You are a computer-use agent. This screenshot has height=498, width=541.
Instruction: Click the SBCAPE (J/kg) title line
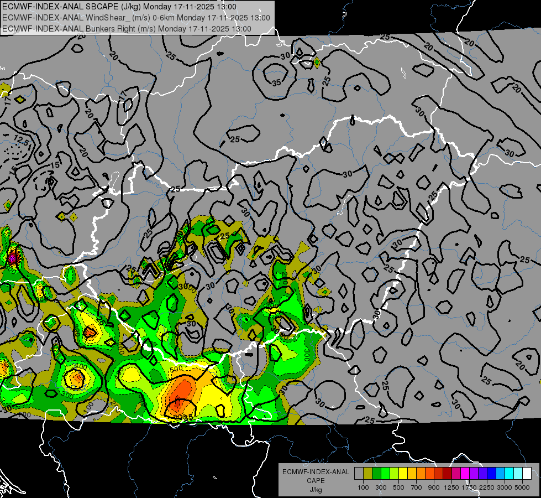(119, 7)
